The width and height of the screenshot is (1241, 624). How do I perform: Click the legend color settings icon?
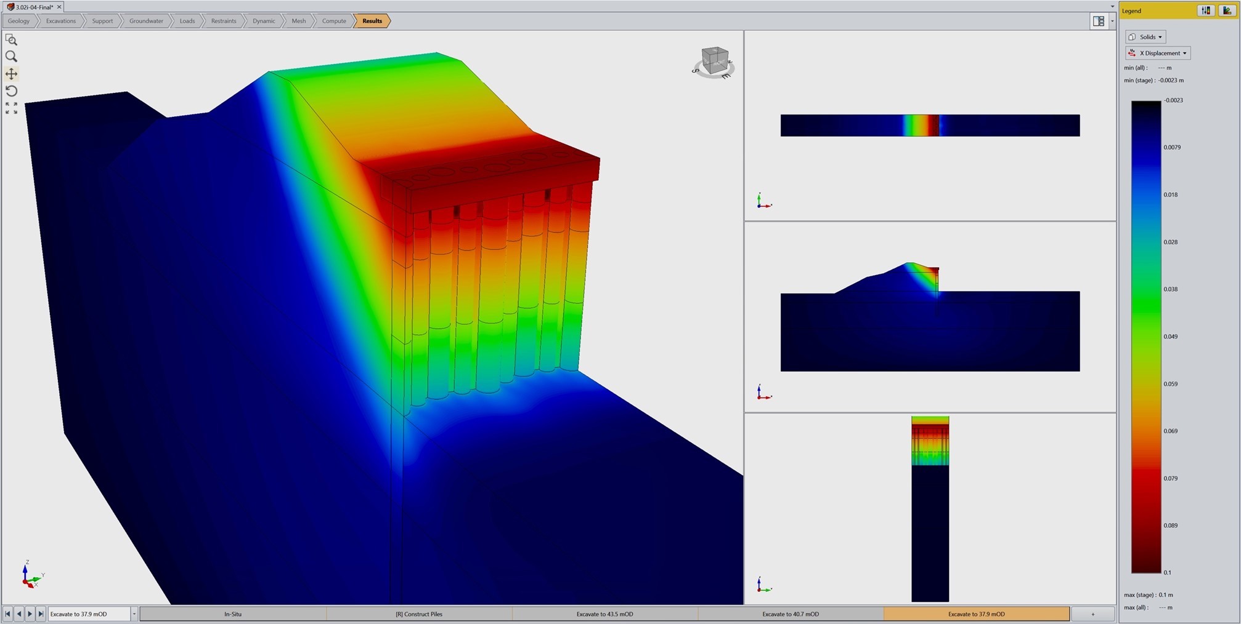[x=1226, y=10]
